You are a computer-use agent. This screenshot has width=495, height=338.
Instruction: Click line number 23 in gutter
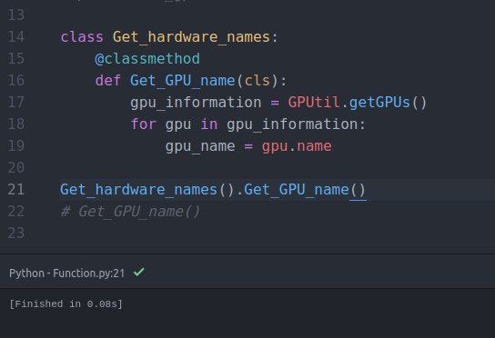pyautogui.click(x=16, y=233)
